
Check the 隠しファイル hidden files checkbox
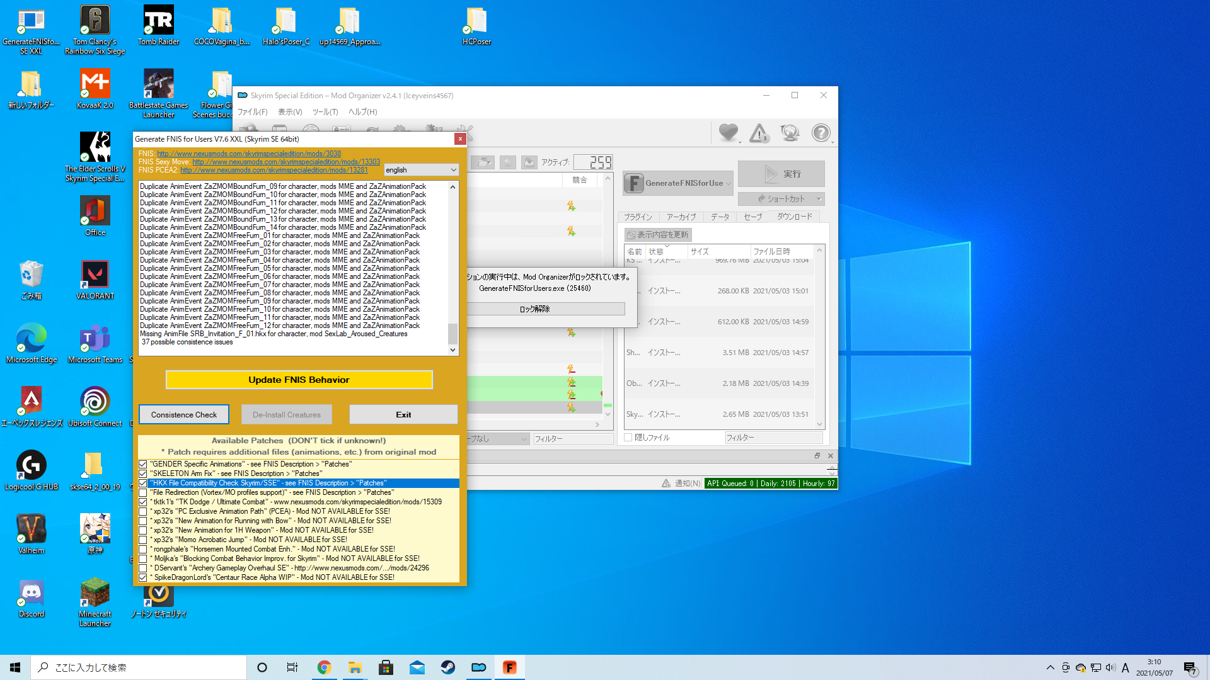pos(628,438)
